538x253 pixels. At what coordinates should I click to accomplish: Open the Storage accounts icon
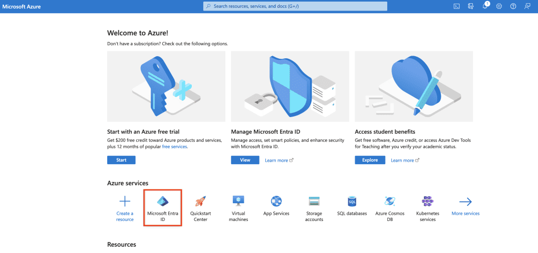[314, 201]
